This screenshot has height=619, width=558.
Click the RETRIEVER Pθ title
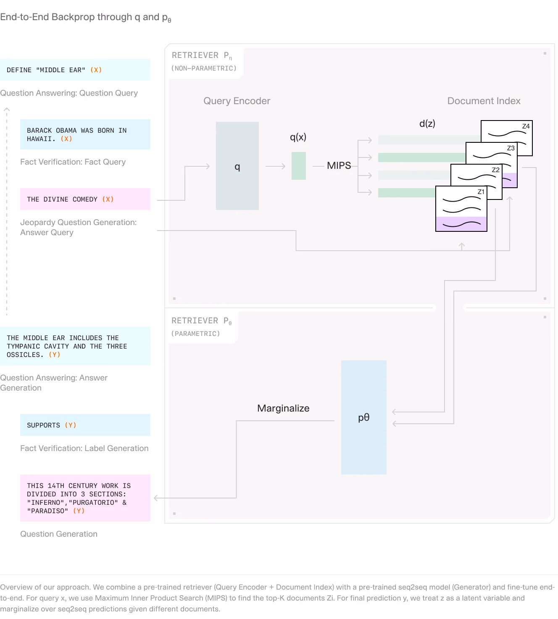point(202,321)
